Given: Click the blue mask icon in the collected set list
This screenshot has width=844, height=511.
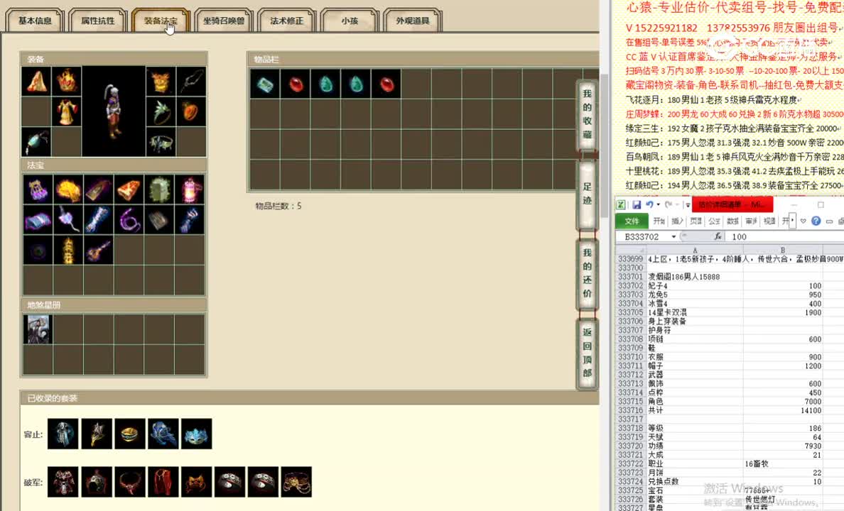Looking at the screenshot, I should tap(197, 435).
